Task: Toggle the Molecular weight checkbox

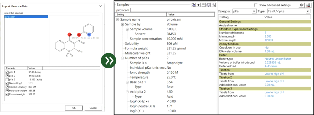Action: click(x=7, y=91)
